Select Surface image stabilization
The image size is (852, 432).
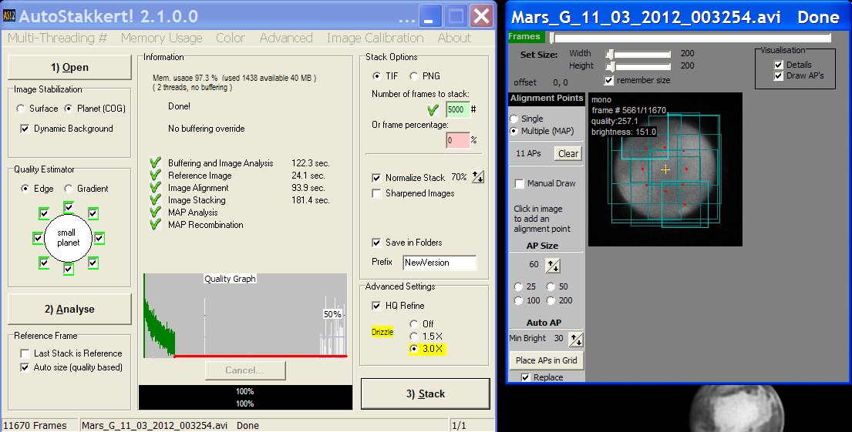[x=21, y=109]
